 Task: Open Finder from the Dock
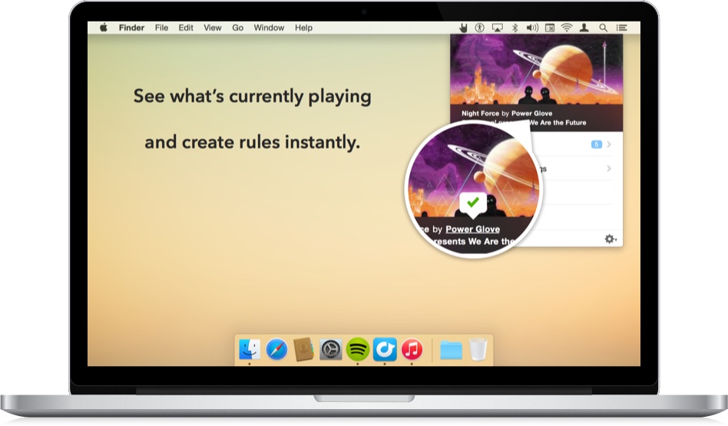click(x=250, y=349)
